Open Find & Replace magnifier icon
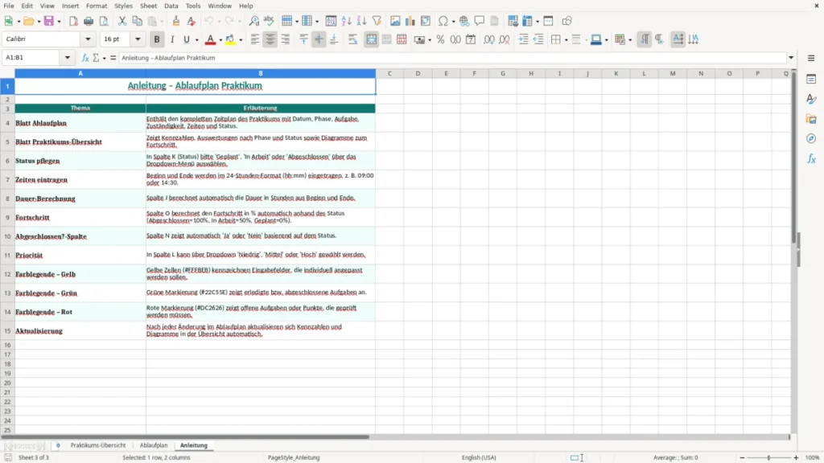The width and height of the screenshot is (824, 463). click(253, 21)
